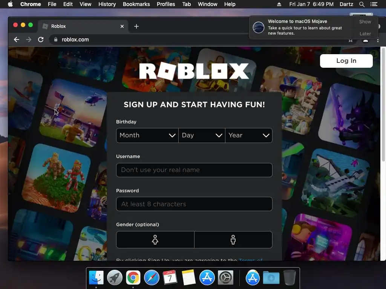The image size is (386, 289).
Task: Click the browser back arrow
Action: [17, 40]
